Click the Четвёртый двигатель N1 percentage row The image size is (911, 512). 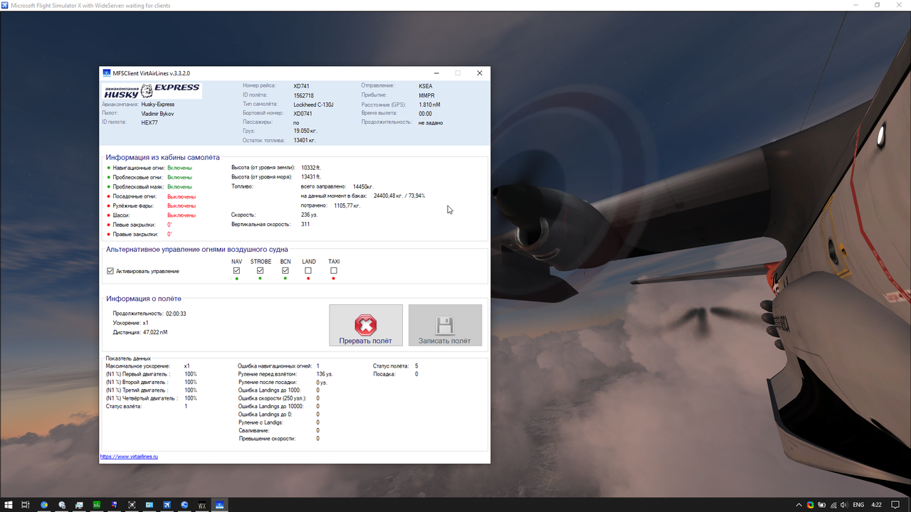(152, 398)
